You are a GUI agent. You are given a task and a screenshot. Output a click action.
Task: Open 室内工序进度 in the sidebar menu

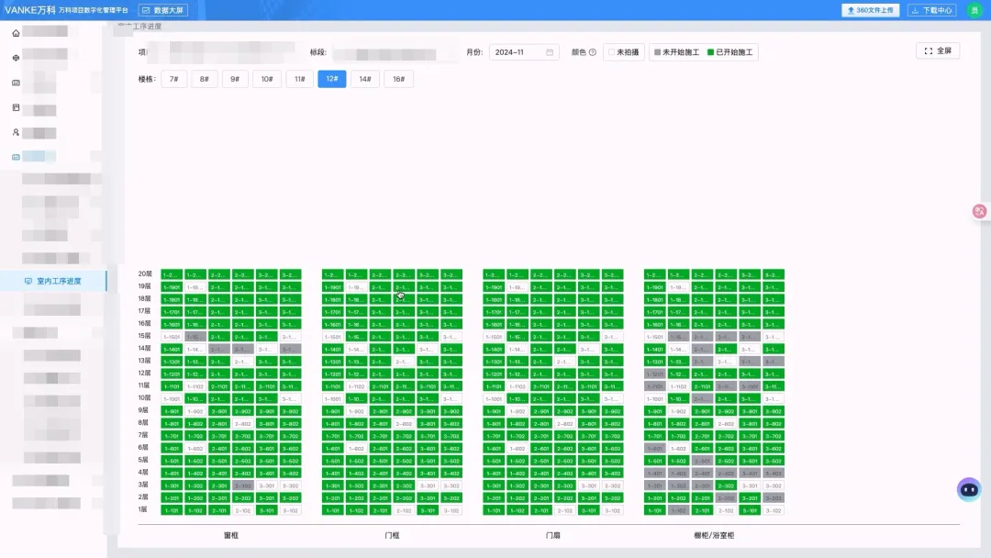tap(58, 281)
